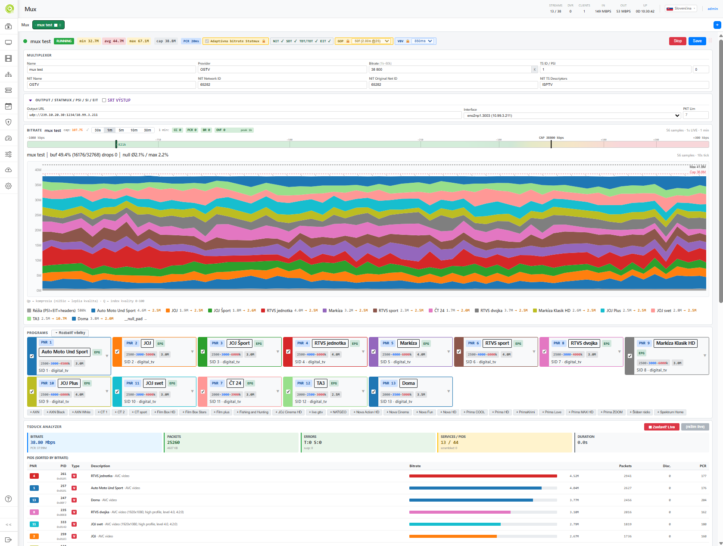Image resolution: width=723 pixels, height=546 pixels.
Task: Uncheck the JOJ Plus program checkbox
Action: tap(32, 392)
